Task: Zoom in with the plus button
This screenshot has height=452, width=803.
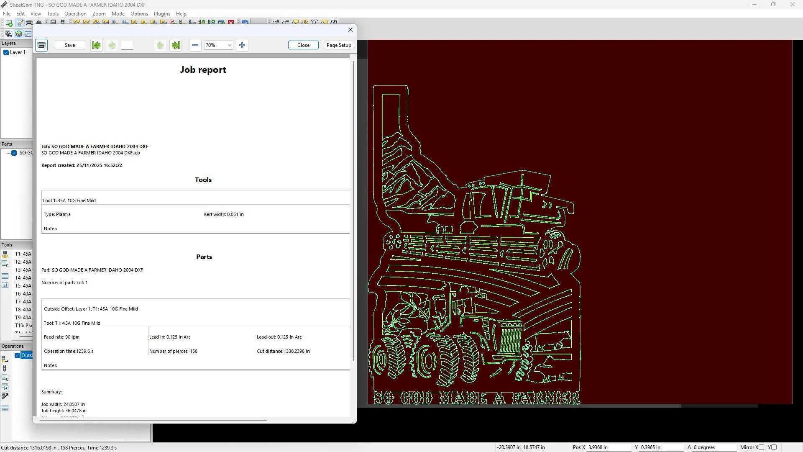Action: (x=242, y=45)
